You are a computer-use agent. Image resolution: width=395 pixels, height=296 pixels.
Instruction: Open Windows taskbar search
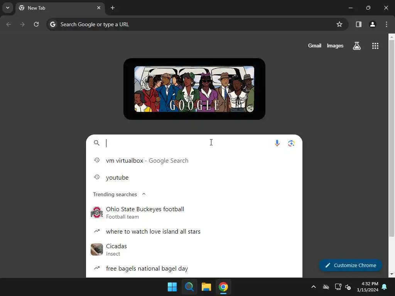click(x=189, y=287)
